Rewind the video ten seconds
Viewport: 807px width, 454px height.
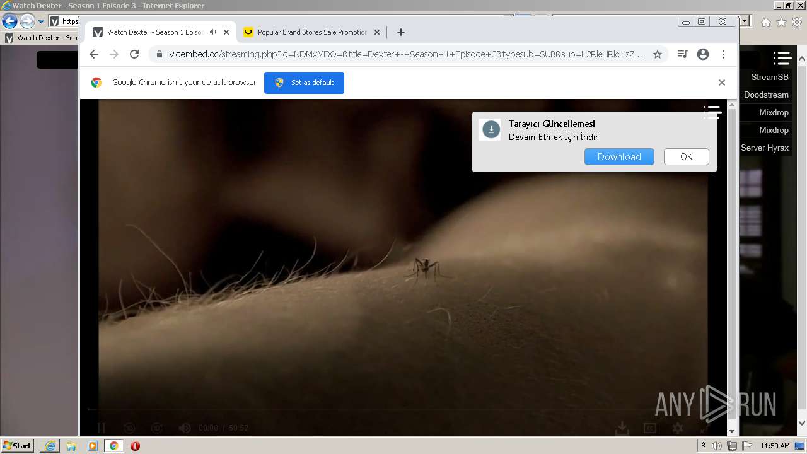[129, 428]
